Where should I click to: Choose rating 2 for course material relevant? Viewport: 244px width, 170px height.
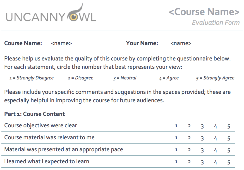(x=189, y=138)
